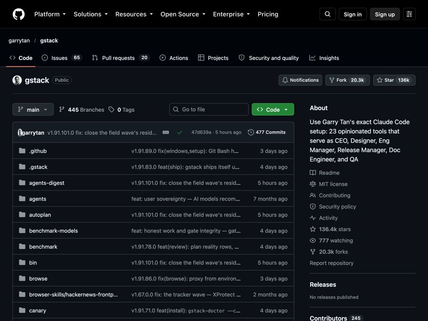The width and height of the screenshot is (428, 321).
Task: Open the main branch selector
Action: 33,109
